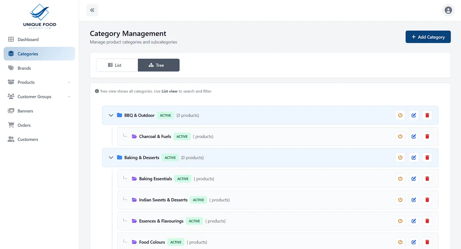Select the Tree view tab
The height and width of the screenshot is (249, 461).
pos(159,65)
